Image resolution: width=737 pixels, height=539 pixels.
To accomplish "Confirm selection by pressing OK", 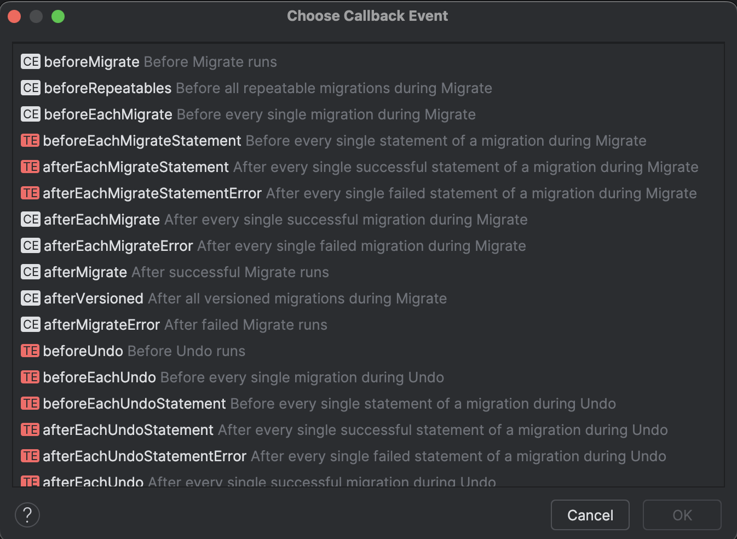I will click(x=682, y=515).
